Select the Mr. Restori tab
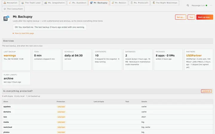This screenshot has width=215, height=134. [x=119, y=3]
